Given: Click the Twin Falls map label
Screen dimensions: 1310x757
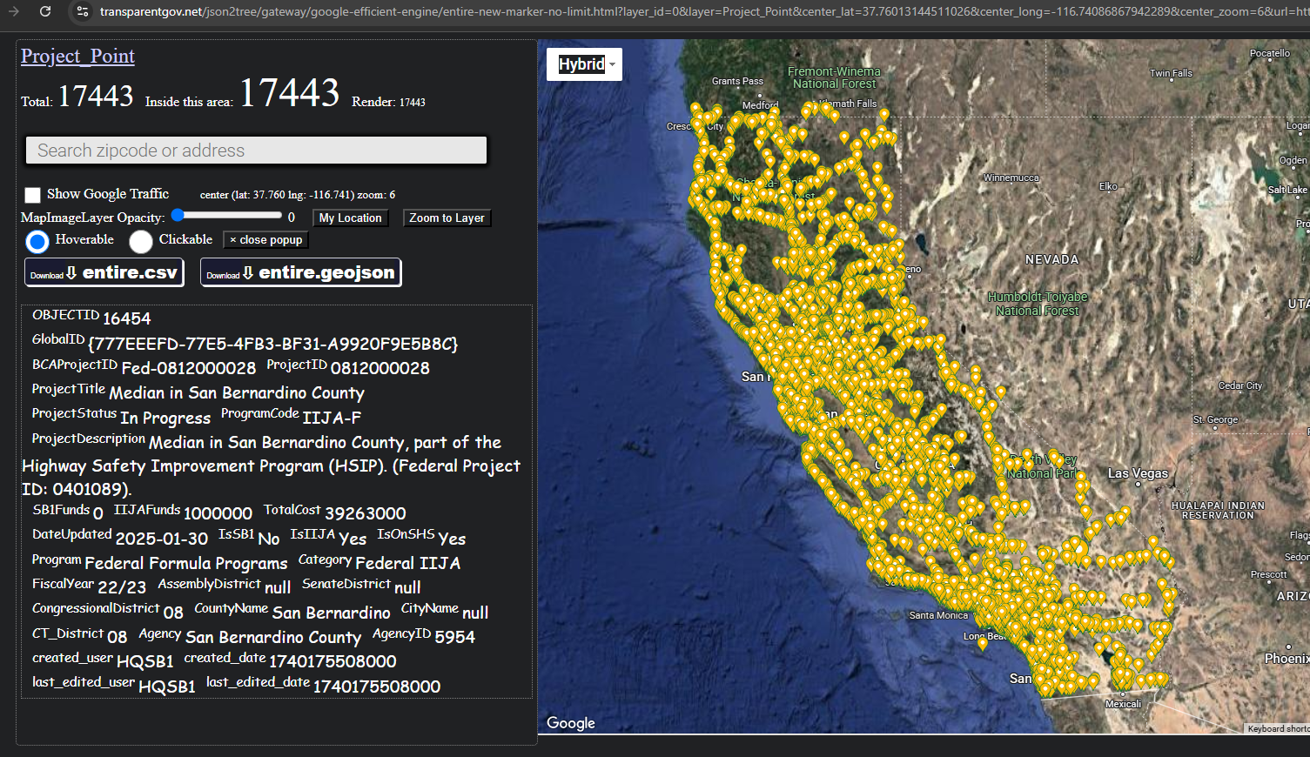Looking at the screenshot, I should [x=1171, y=73].
